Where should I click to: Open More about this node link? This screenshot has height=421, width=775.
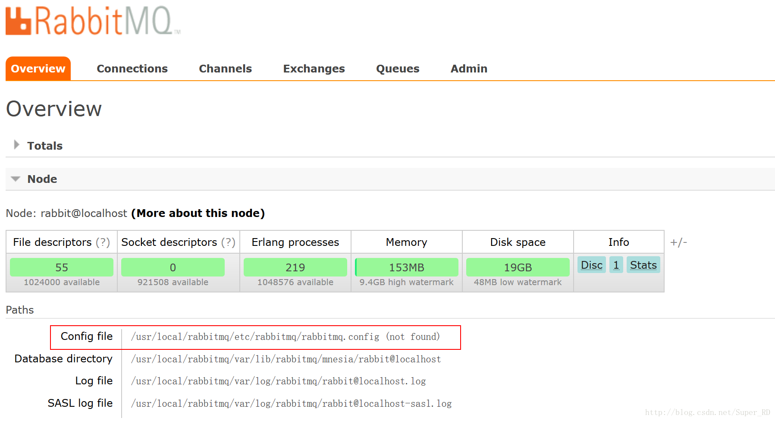198,213
